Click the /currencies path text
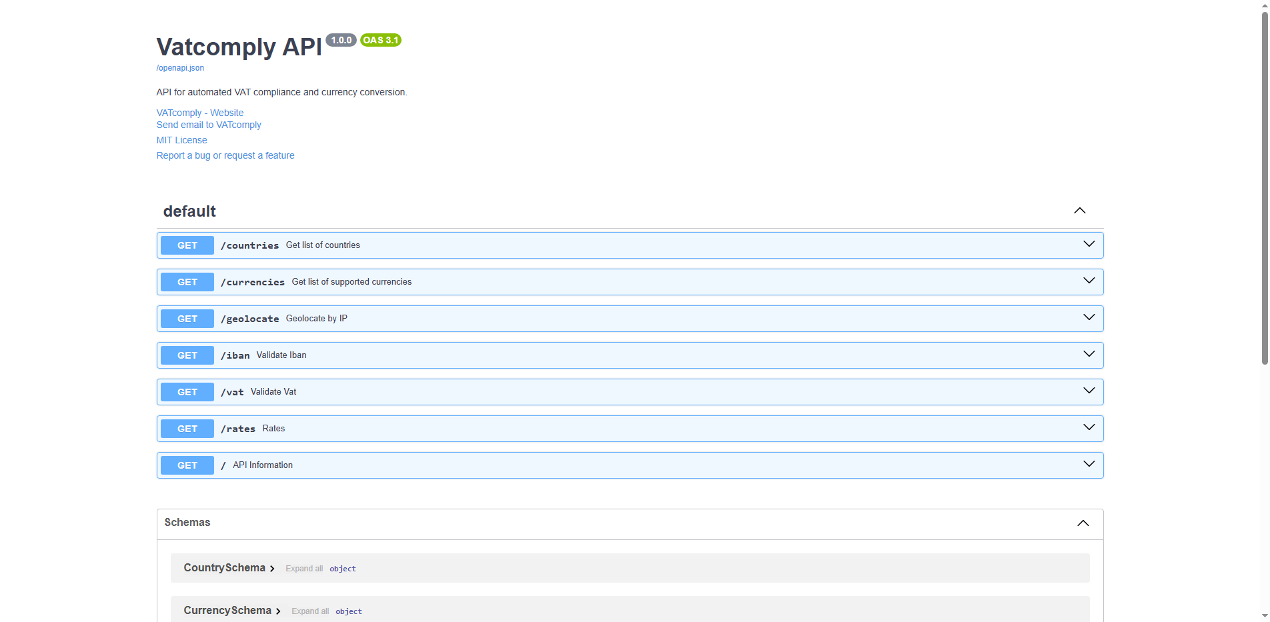This screenshot has width=1270, height=622. click(253, 282)
